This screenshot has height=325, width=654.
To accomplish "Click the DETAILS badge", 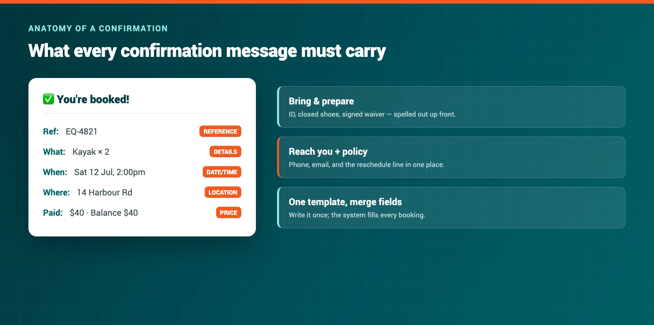I will point(225,152).
